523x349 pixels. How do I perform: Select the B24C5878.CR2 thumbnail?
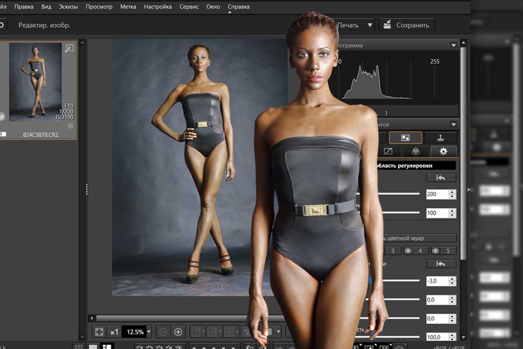pos(36,82)
